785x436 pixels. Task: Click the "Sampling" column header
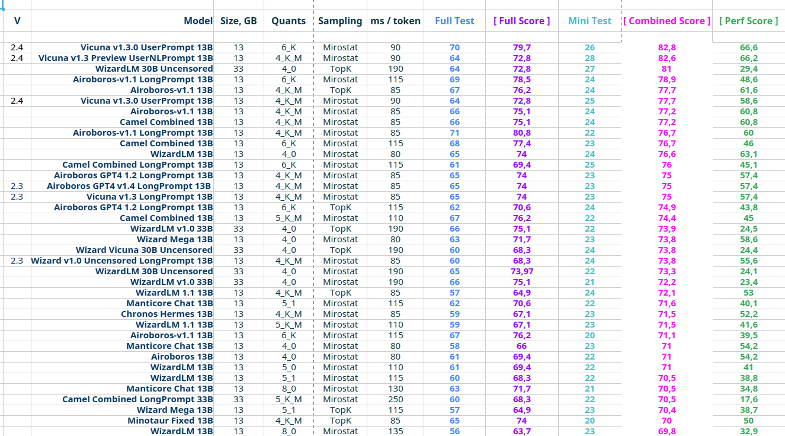click(x=340, y=21)
